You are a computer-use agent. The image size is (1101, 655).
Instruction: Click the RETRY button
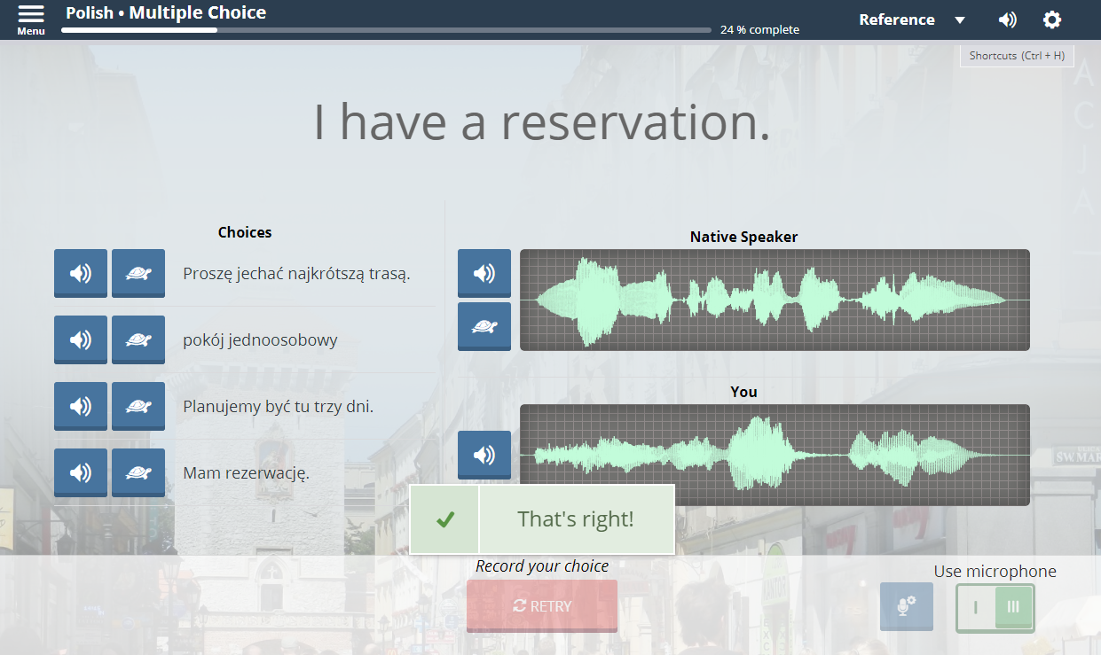coord(541,605)
